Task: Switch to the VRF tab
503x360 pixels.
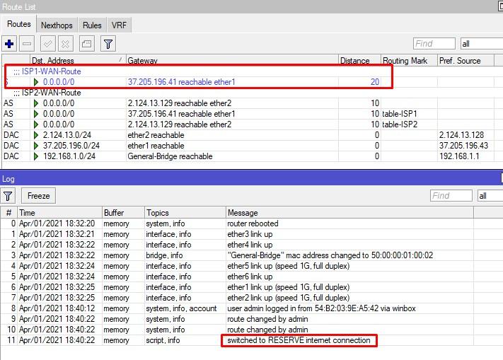Action: (x=119, y=25)
